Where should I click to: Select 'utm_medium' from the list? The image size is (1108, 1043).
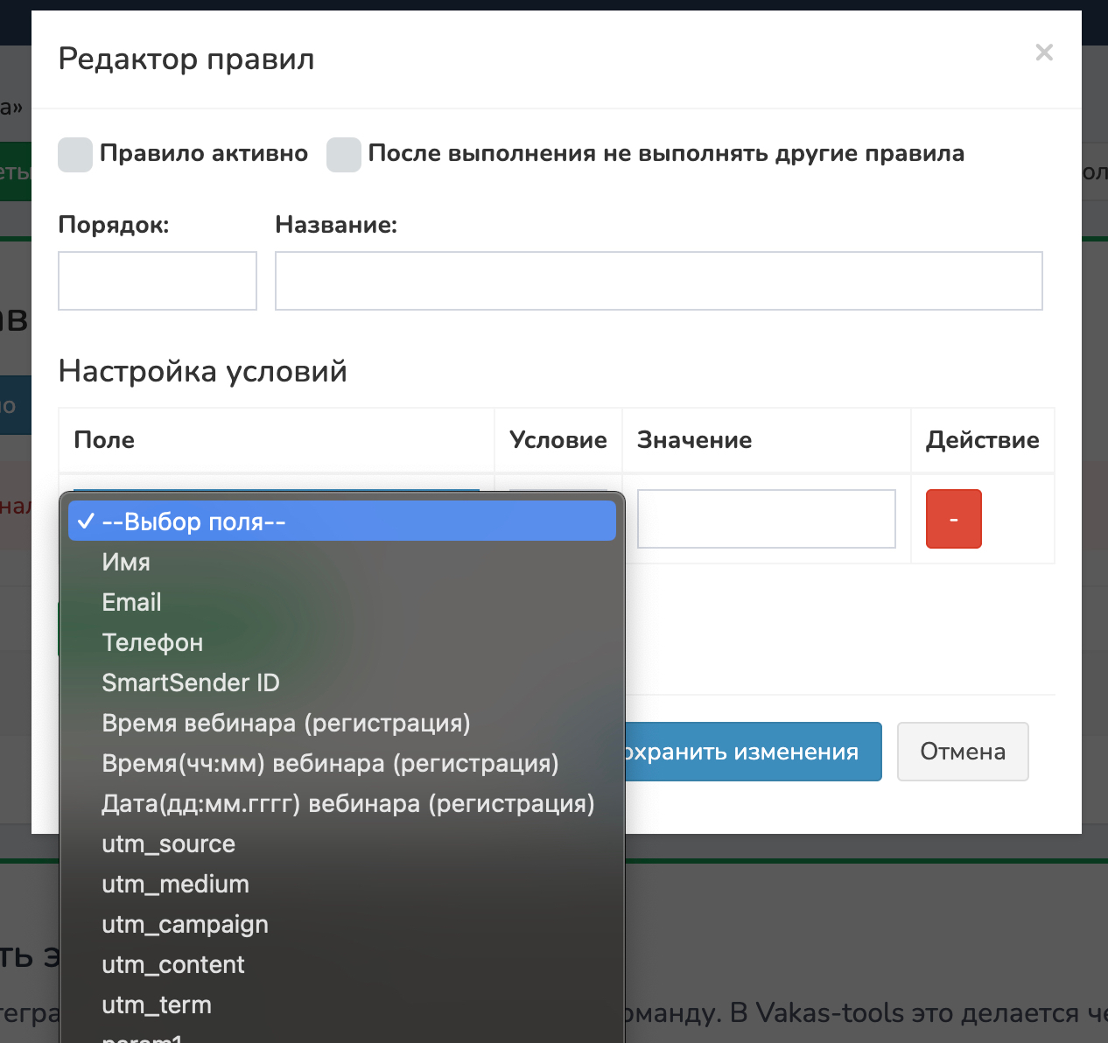pyautogui.click(x=175, y=884)
